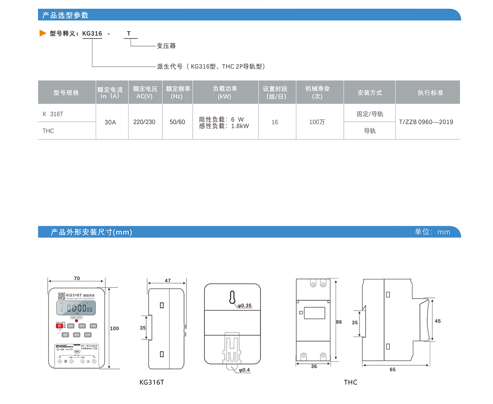Click the 产品外形安装尺寸(mm) section header
Screen dimensions: 493x404
pyautogui.click(x=91, y=232)
